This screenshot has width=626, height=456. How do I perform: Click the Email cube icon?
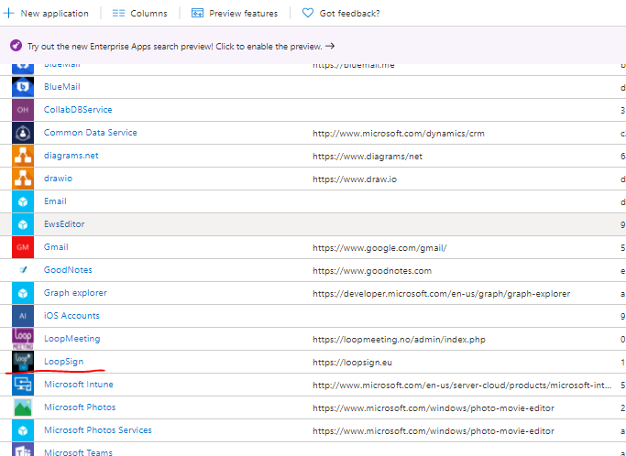click(x=23, y=201)
